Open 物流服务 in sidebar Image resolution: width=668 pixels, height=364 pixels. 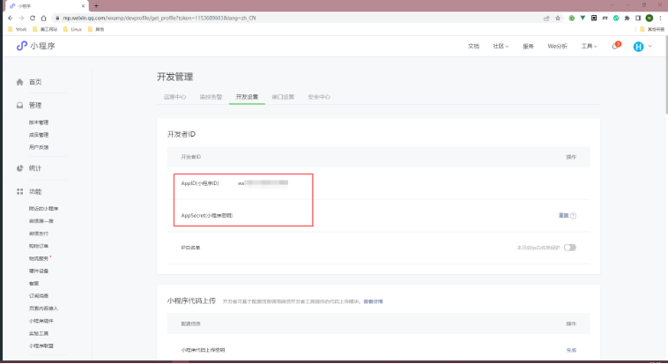[39, 259]
